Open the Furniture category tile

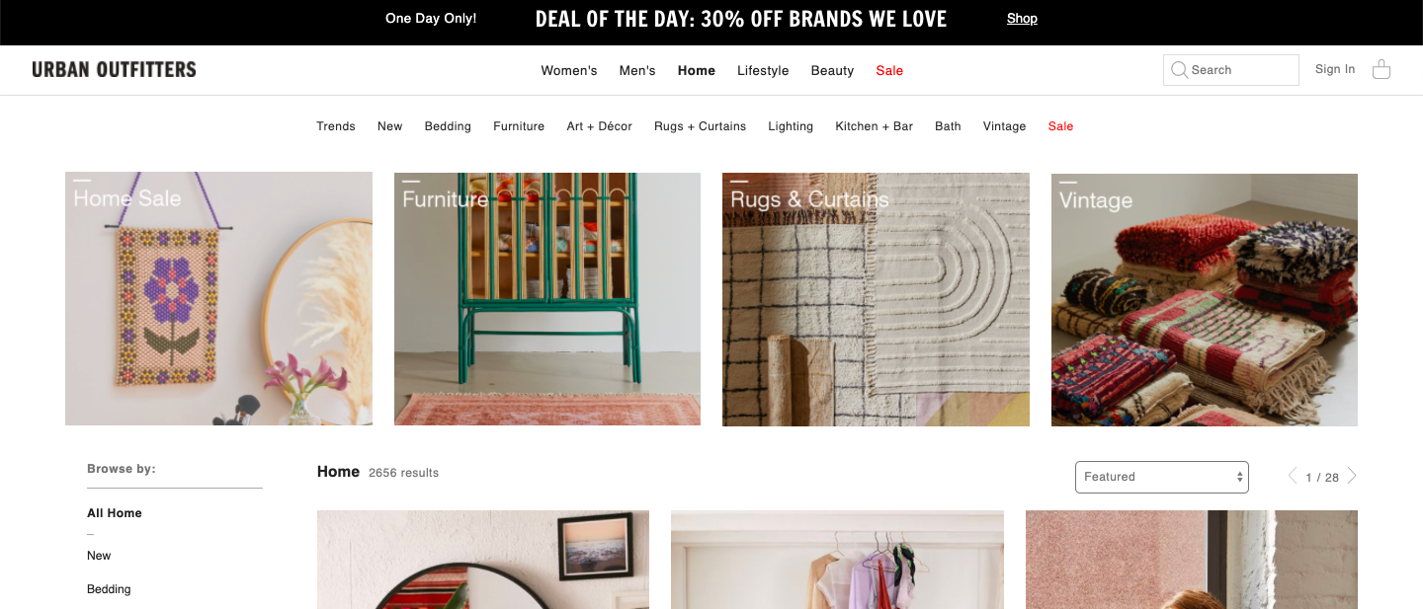pos(547,299)
